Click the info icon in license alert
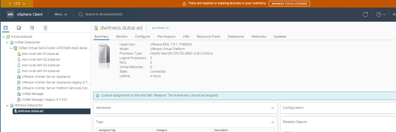The image size is (396, 132). (x=97, y=96)
